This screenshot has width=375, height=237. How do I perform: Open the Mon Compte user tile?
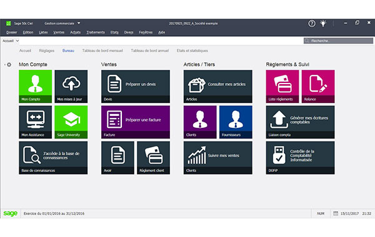point(36,87)
